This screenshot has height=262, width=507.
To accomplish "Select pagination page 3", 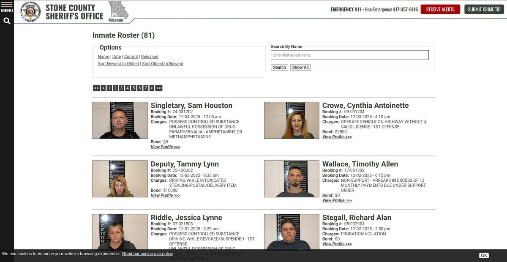I will click(x=121, y=88).
